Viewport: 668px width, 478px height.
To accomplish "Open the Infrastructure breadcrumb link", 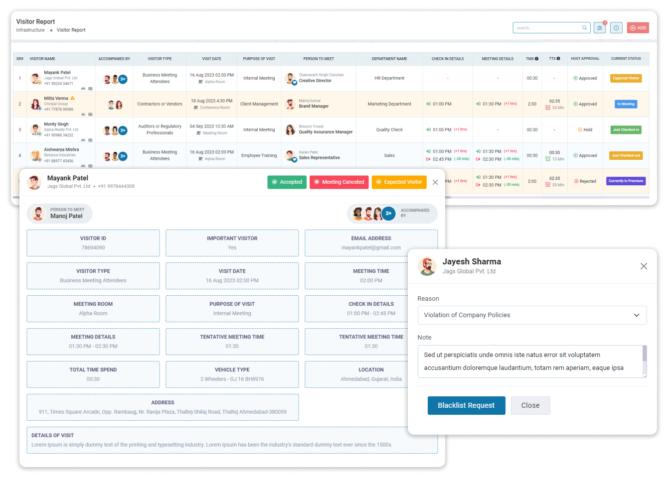I will coord(31,30).
